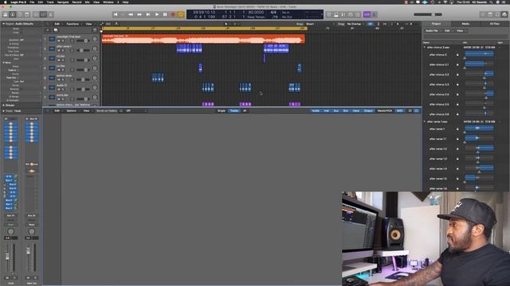Mute the moonlight beat track
Viewport: 510px width, 286px height.
click(59, 41)
